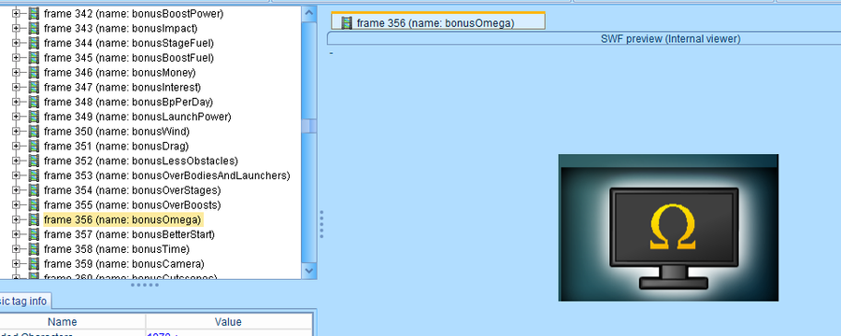Image resolution: width=841 pixels, height=336 pixels.
Task: Click the film icon for frame 343
Action: [35, 28]
